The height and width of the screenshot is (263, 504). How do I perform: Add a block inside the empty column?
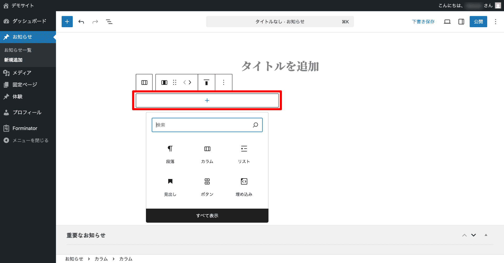pos(207,100)
